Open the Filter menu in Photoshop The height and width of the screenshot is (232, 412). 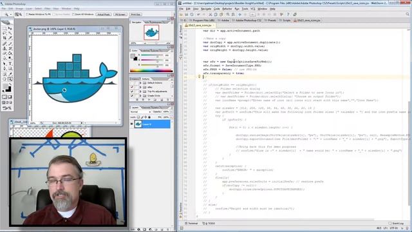pyautogui.click(x=47, y=8)
